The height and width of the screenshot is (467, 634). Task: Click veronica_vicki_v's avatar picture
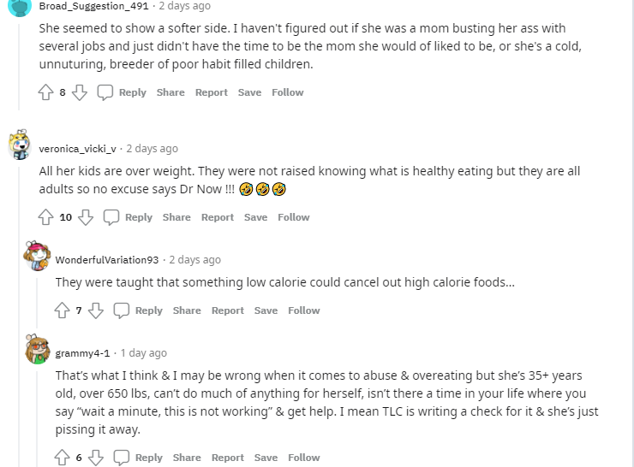point(20,145)
